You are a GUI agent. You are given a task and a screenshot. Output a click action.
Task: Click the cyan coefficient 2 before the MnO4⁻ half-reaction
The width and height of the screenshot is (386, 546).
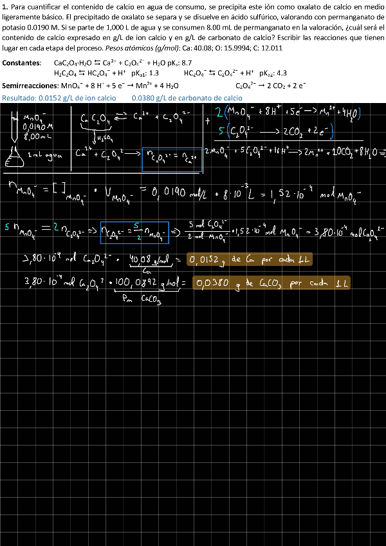pos(219,115)
